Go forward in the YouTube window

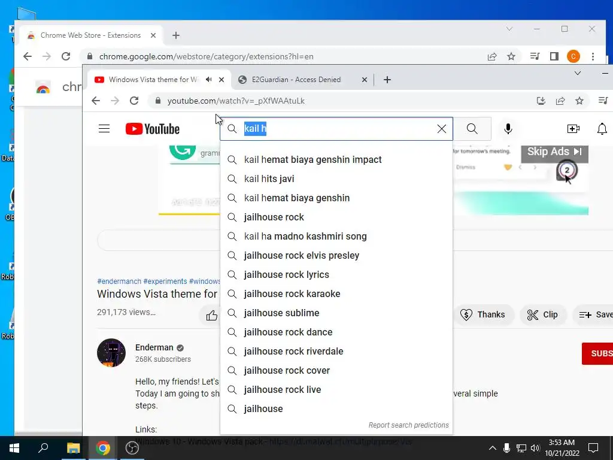[115, 101]
